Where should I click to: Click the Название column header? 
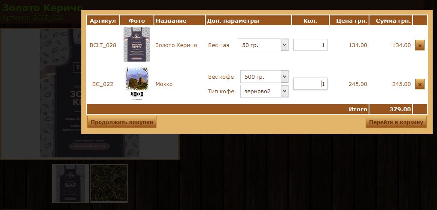coord(171,21)
